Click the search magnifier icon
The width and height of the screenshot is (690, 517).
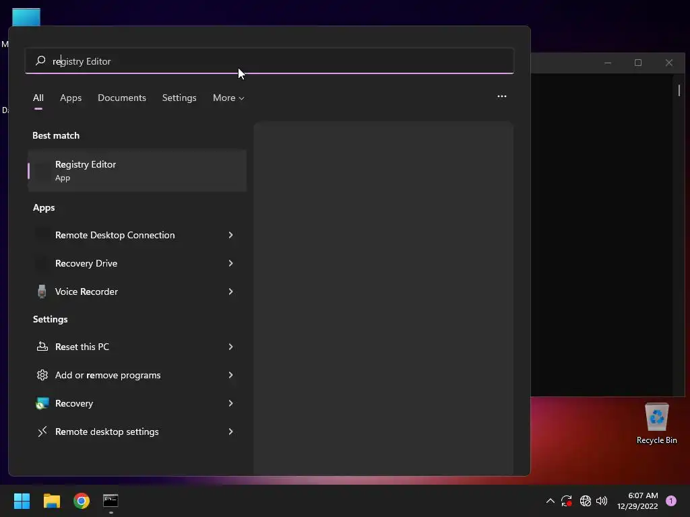point(40,61)
